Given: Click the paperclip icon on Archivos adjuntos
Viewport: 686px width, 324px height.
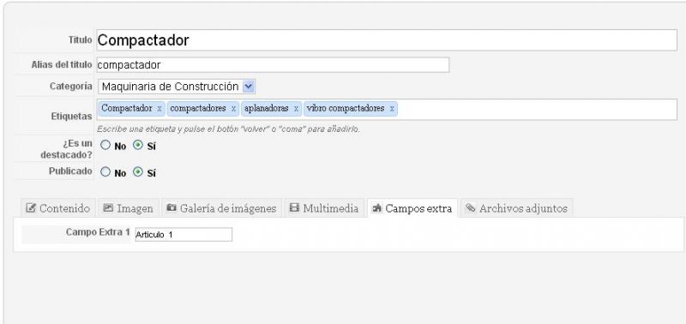Looking at the screenshot, I should pyautogui.click(x=470, y=207).
